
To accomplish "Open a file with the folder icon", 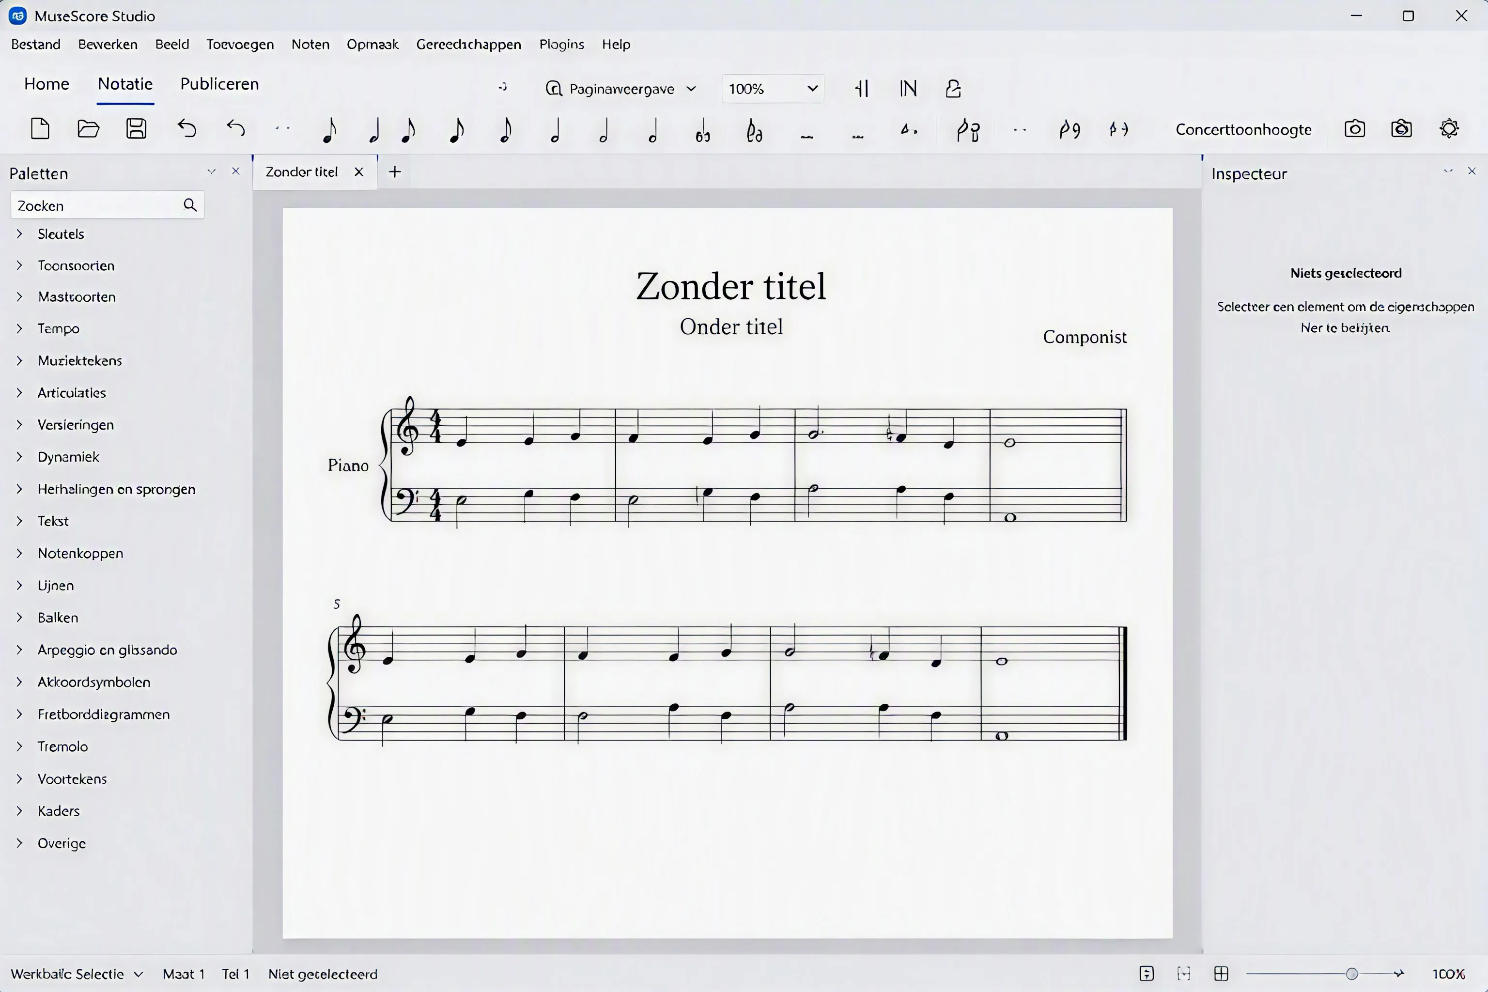I will coord(88,129).
